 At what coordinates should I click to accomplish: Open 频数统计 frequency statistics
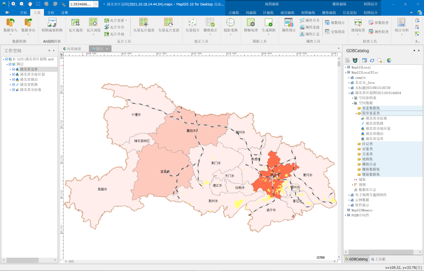pyautogui.click(x=335, y=23)
